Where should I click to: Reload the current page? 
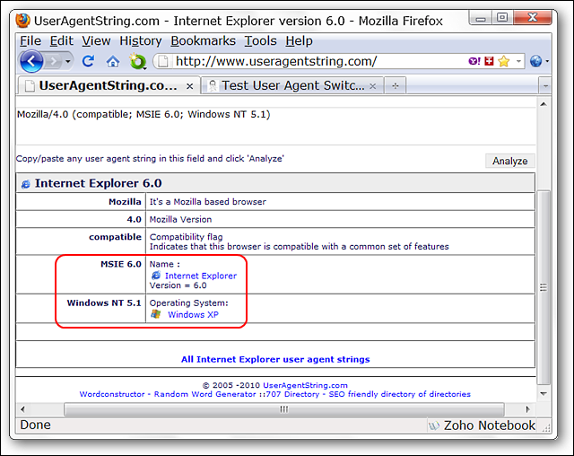pyautogui.click(x=88, y=61)
